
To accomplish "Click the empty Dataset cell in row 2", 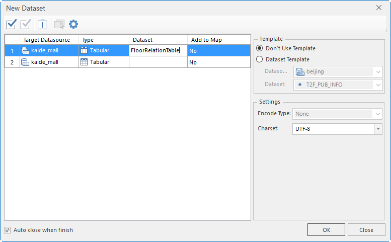I will 158,62.
